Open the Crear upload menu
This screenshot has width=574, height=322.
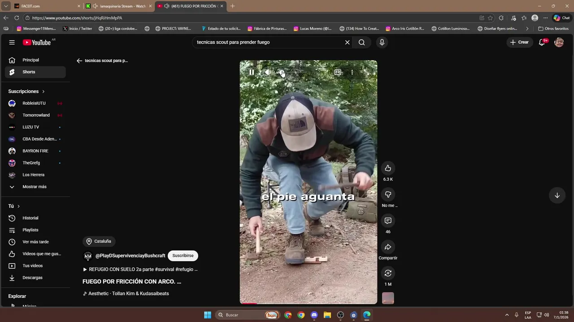point(519,42)
